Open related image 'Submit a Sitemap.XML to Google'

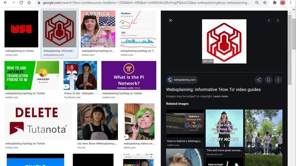point(185,124)
